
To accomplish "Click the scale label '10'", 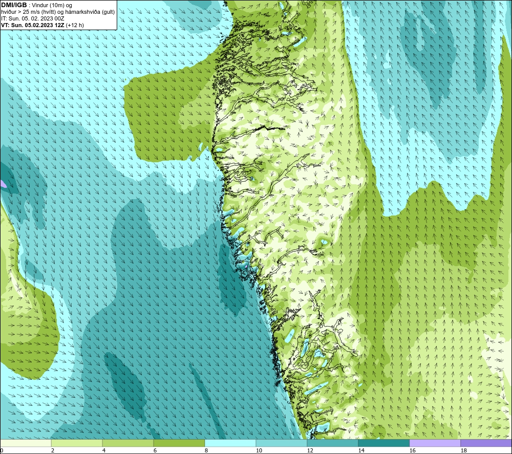I will pos(259,451).
